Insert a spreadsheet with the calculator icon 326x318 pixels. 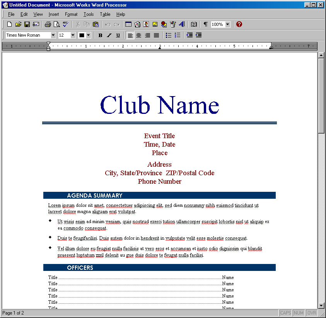pyautogui.click(x=137, y=24)
